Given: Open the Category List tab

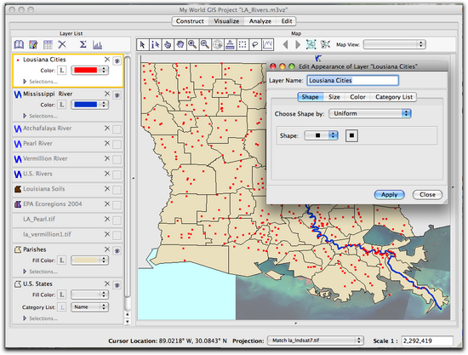Looking at the screenshot, I should (394, 97).
